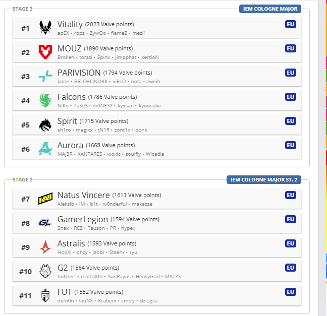Click the MOUZ red heart logo

(45, 52)
